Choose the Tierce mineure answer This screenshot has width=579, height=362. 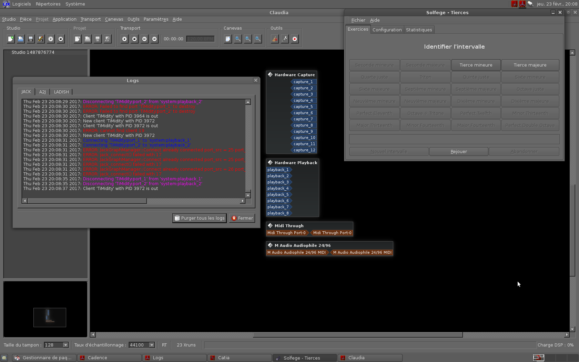pyautogui.click(x=476, y=65)
